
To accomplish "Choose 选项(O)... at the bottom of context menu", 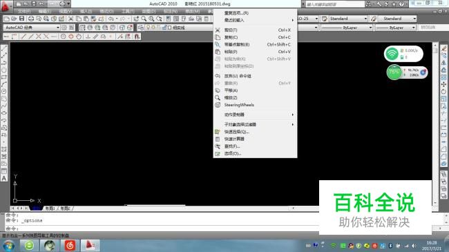I will click(255, 153).
